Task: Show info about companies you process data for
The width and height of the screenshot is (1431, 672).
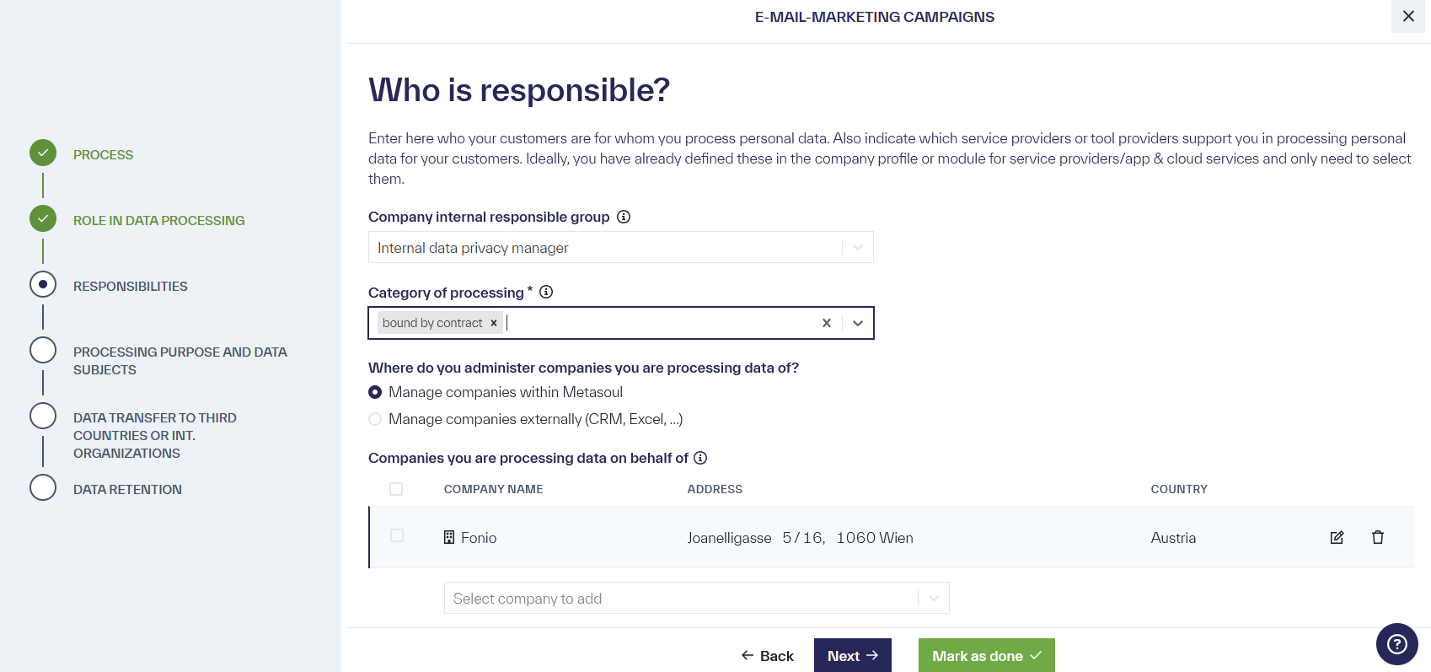Action: click(700, 458)
